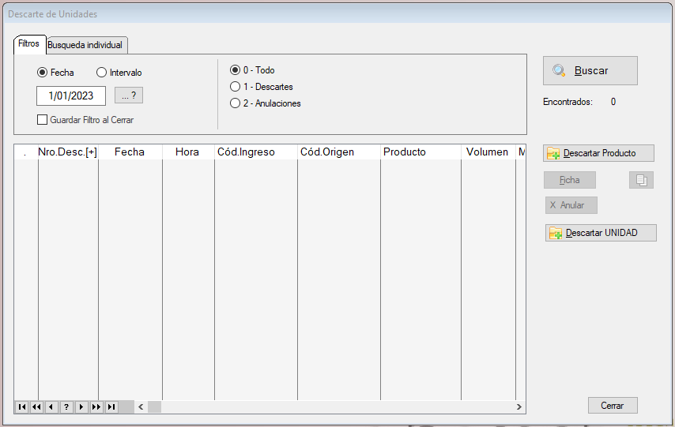
Task: Click the next record arrow
Action: tap(81, 406)
